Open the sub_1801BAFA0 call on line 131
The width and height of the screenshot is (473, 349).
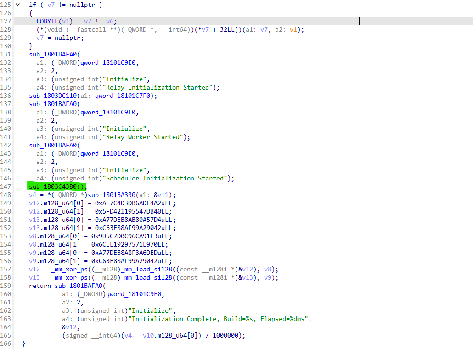point(53,54)
